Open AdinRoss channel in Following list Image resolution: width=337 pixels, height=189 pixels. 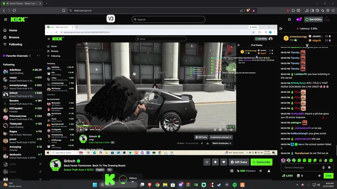click(x=22, y=71)
